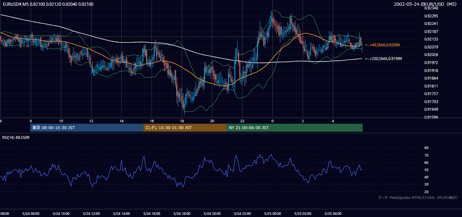Select the RSI 30 level label
Image resolution: width=462 pixels, height=217 pixels.
tap(426, 184)
